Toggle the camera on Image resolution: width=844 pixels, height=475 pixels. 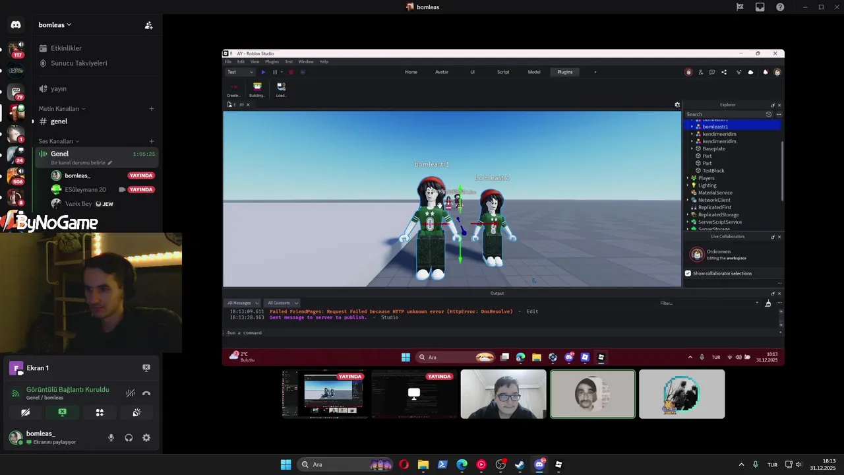[25, 412]
